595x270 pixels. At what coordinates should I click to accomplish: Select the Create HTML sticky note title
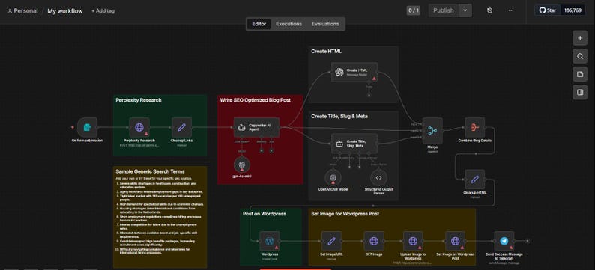pyautogui.click(x=326, y=51)
